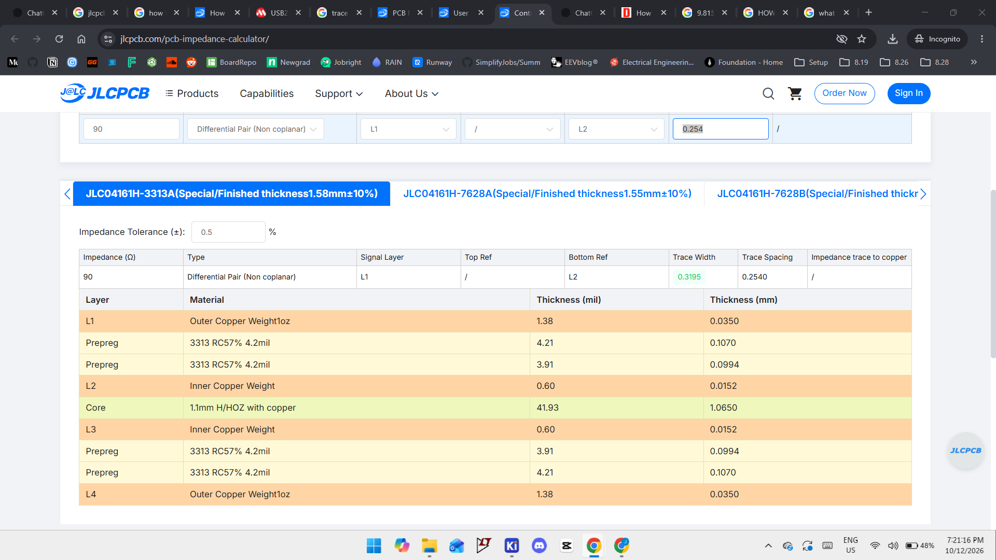
Task: Open the shopping cart icon
Action: pyautogui.click(x=795, y=93)
